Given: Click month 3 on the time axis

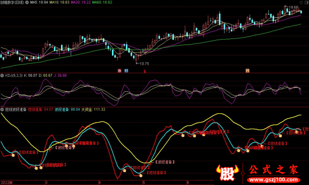Looking at the screenshot, I should pyautogui.click(x=46, y=183).
